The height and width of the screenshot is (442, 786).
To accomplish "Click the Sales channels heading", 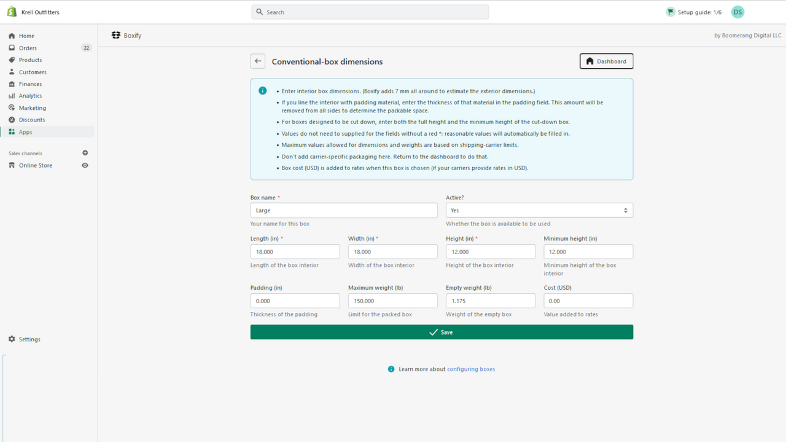I will pos(25,153).
